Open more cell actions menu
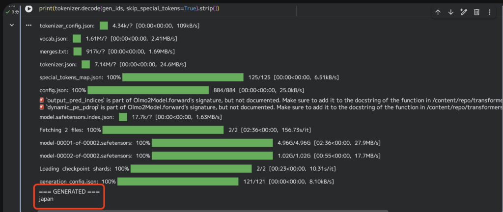 coord(489,12)
